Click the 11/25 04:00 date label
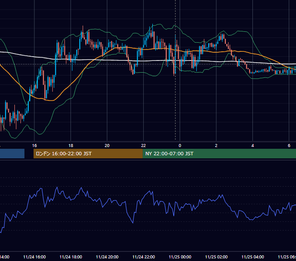296x261 pixels. 253,257
